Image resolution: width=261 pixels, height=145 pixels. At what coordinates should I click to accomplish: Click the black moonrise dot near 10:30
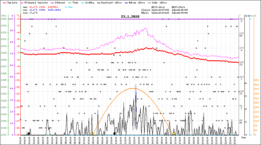pos(115,134)
